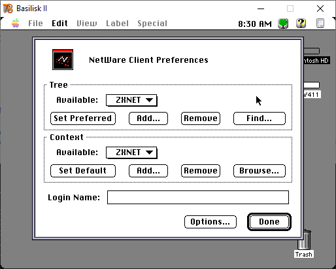Open the Options... dialog
Viewport: 336px width, 269px height.
(x=210, y=222)
